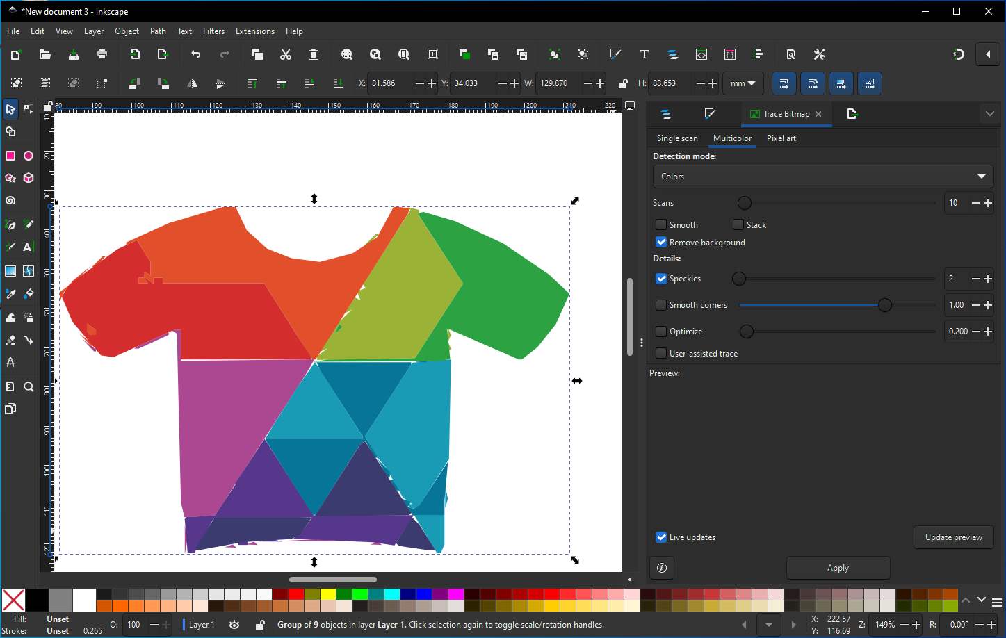Image resolution: width=1006 pixels, height=638 pixels.
Task: Enable the Smooth checkbox
Action: pos(661,224)
